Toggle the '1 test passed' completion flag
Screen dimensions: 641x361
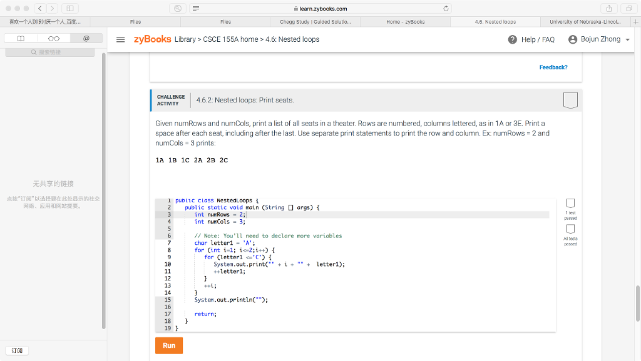point(570,203)
